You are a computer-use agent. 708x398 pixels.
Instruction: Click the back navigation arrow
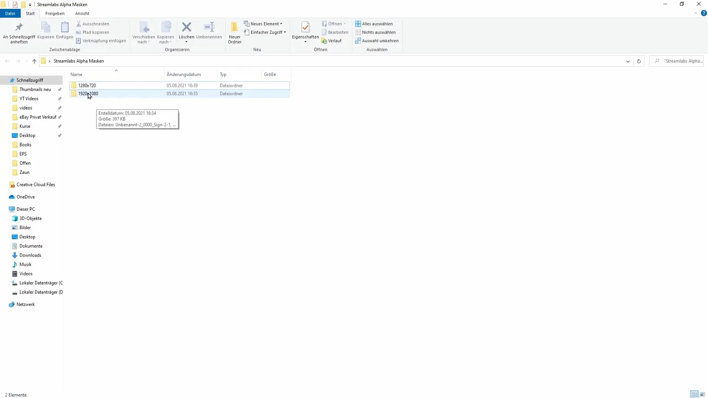7,61
